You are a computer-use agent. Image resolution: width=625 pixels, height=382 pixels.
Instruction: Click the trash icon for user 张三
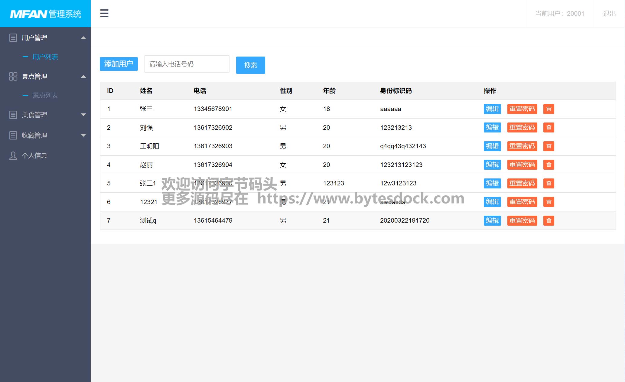click(549, 109)
